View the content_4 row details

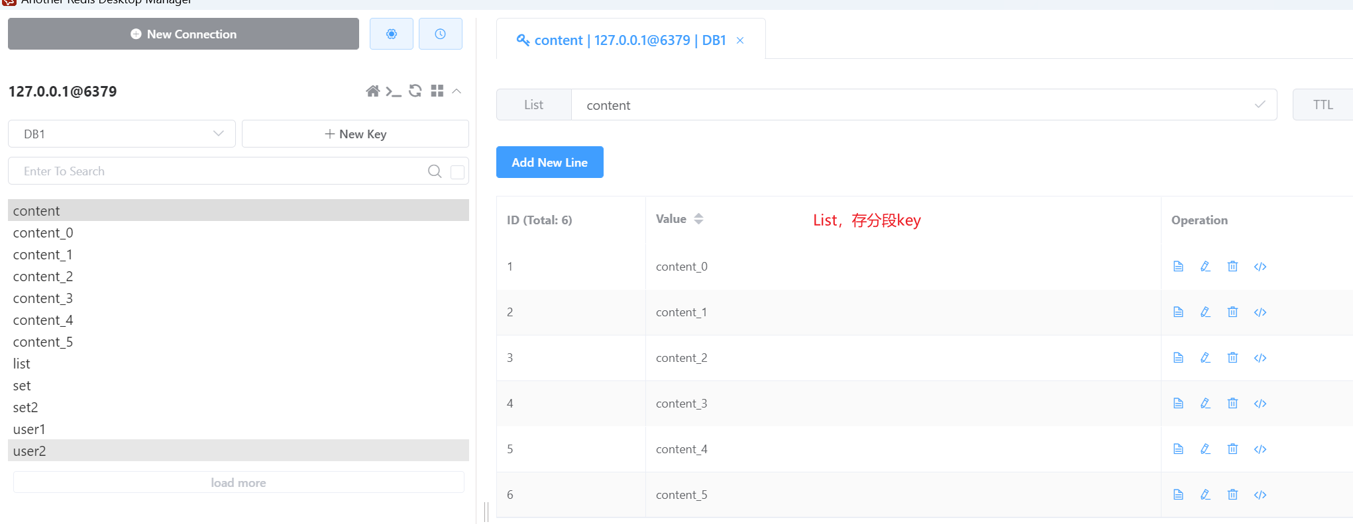(1178, 449)
